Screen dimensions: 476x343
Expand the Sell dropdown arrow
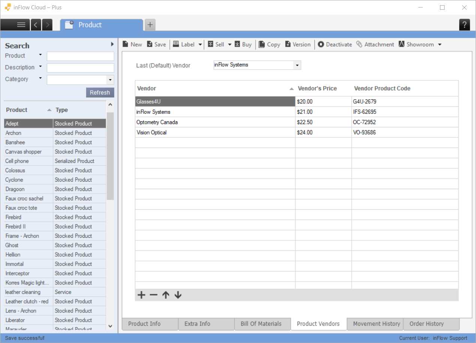(230, 45)
